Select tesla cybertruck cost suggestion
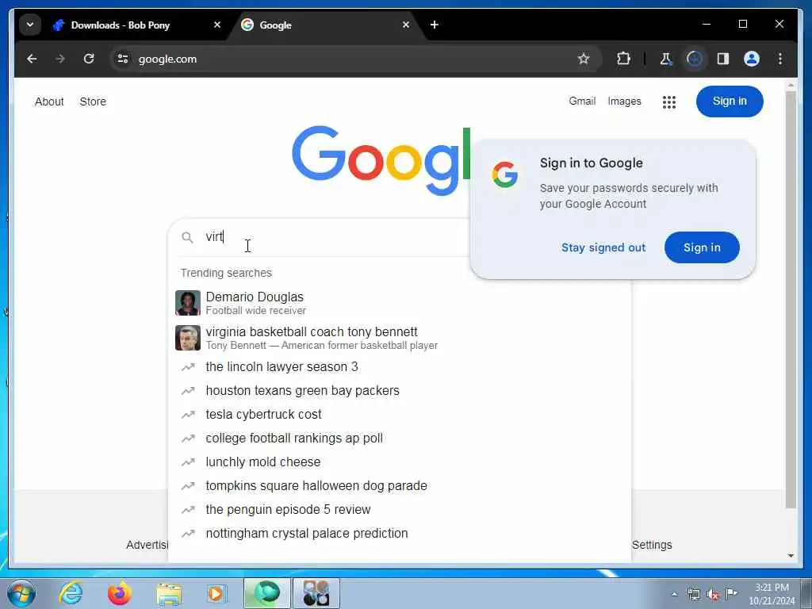812x609 pixels. point(399,414)
